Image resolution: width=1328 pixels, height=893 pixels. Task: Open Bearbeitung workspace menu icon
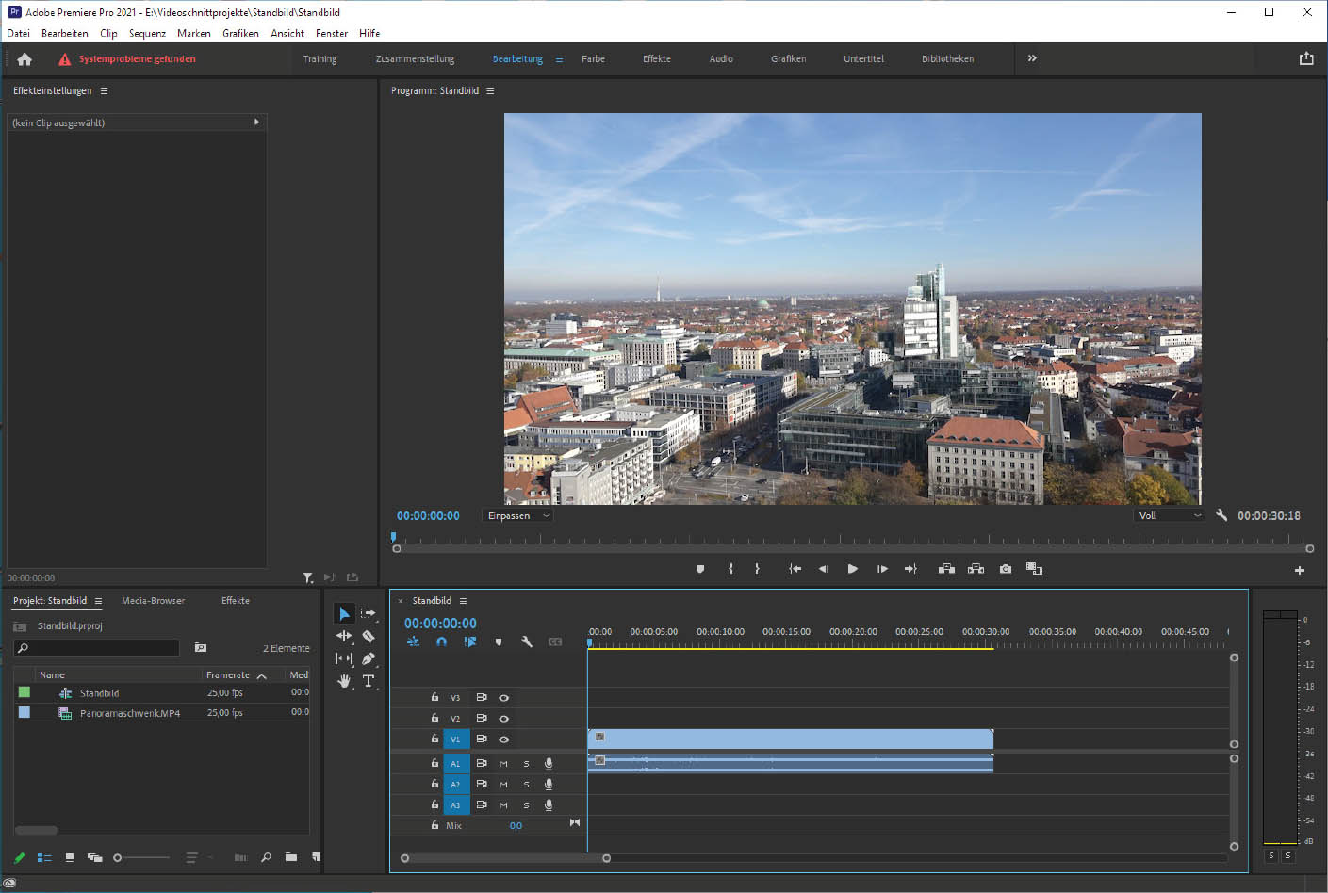click(559, 58)
